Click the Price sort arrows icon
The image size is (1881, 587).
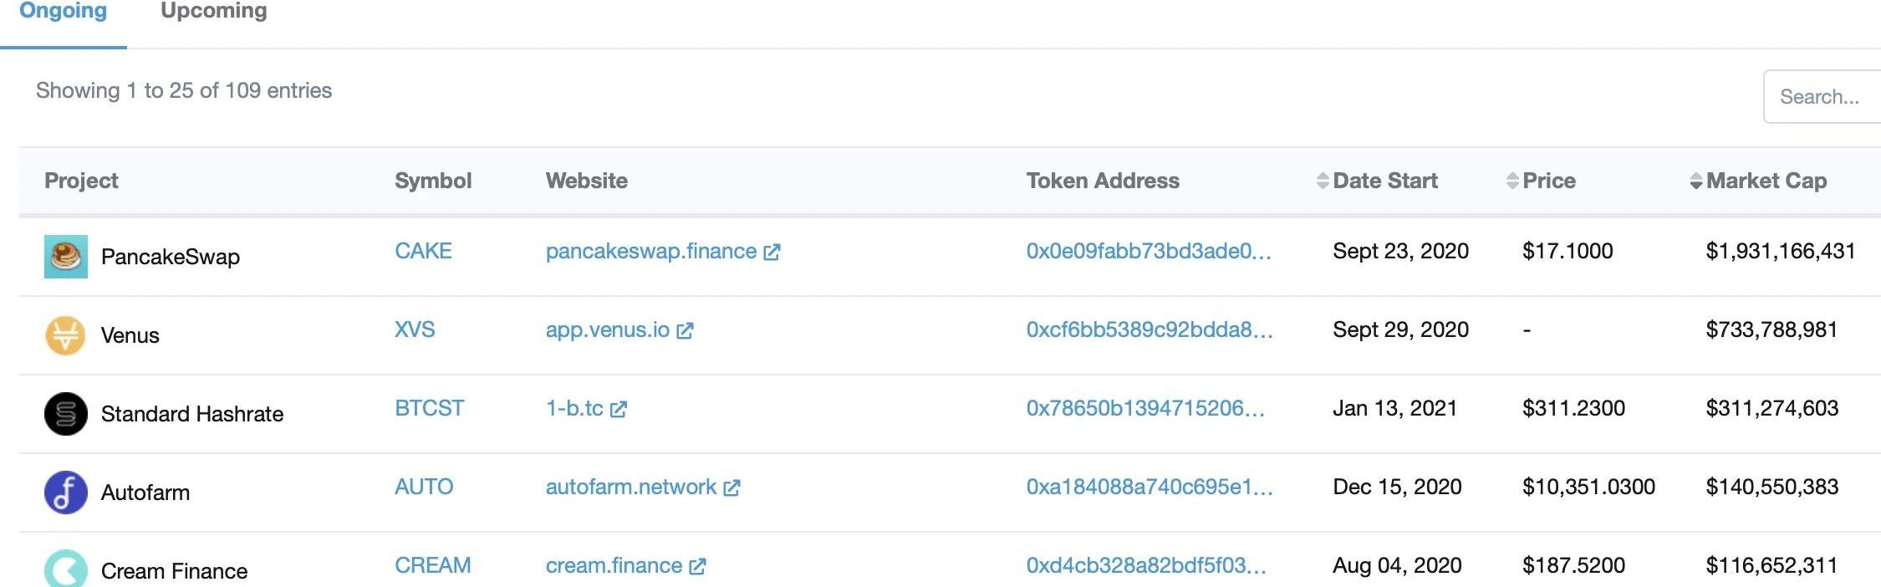(1511, 181)
